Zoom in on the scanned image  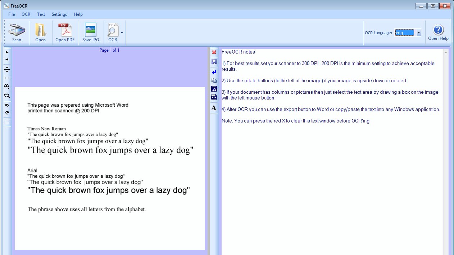click(7, 87)
